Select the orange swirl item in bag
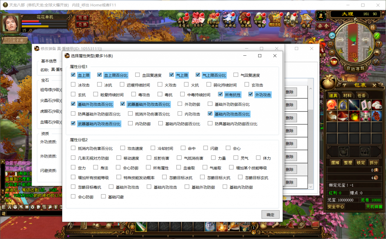Image resolution: width=386 pixels, height=239 pixels. coord(332,105)
